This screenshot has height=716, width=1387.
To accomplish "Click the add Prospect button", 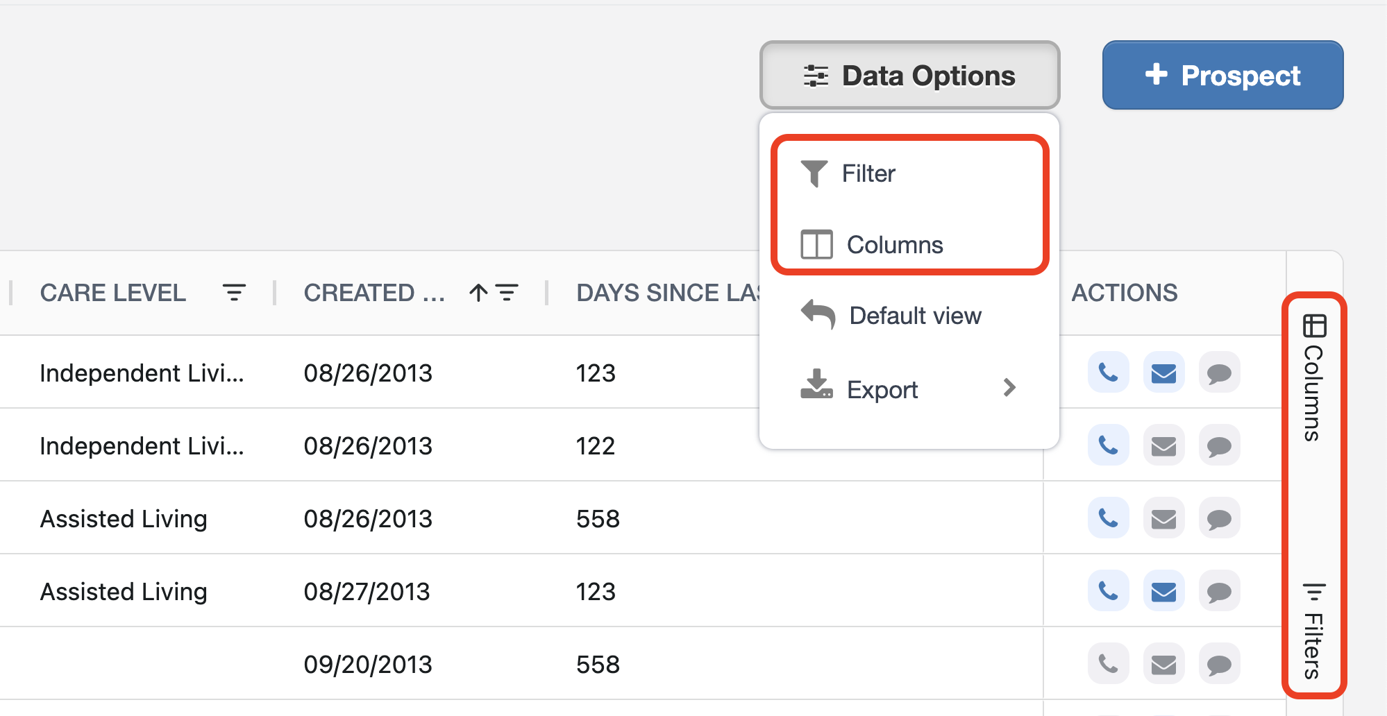I will coord(1222,75).
